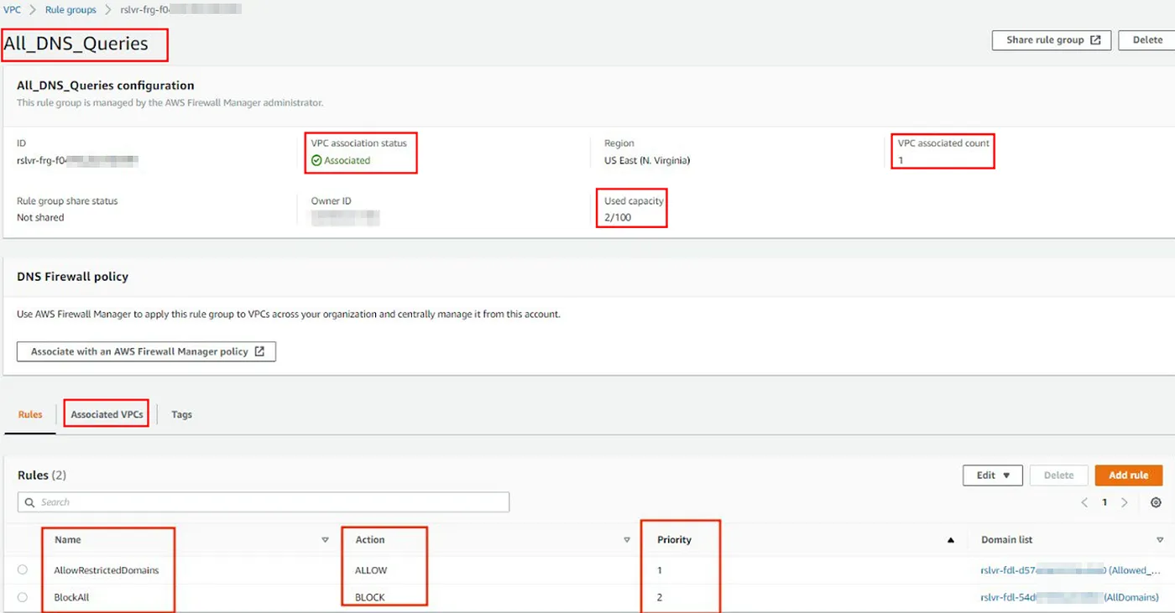This screenshot has height=613, width=1175.
Task: Switch to the Associated VPCs tab
Action: (107, 414)
